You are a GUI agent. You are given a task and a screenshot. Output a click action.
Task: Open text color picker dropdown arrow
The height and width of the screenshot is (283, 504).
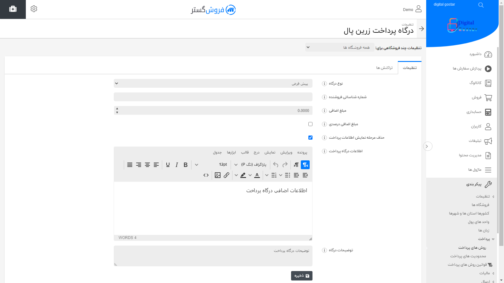coord(250,175)
